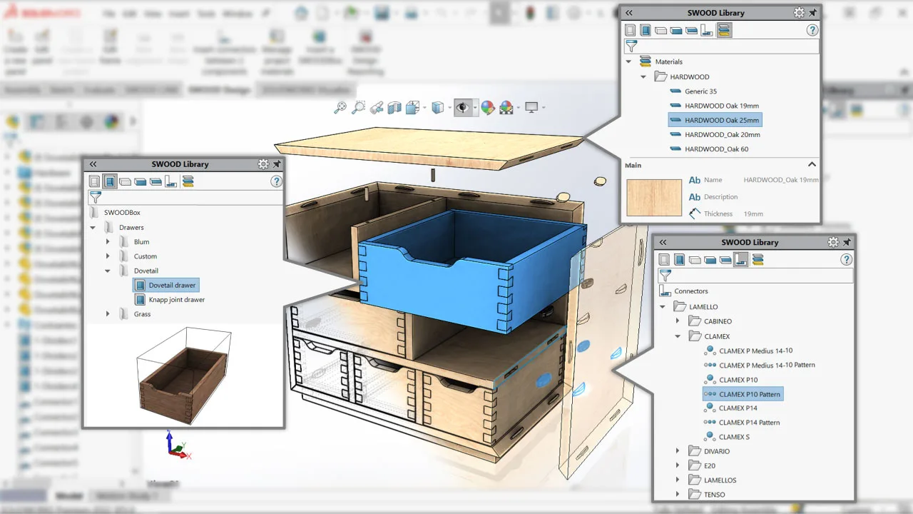The height and width of the screenshot is (514, 913).
Task: Activate the Section View icon
Action: point(394,107)
